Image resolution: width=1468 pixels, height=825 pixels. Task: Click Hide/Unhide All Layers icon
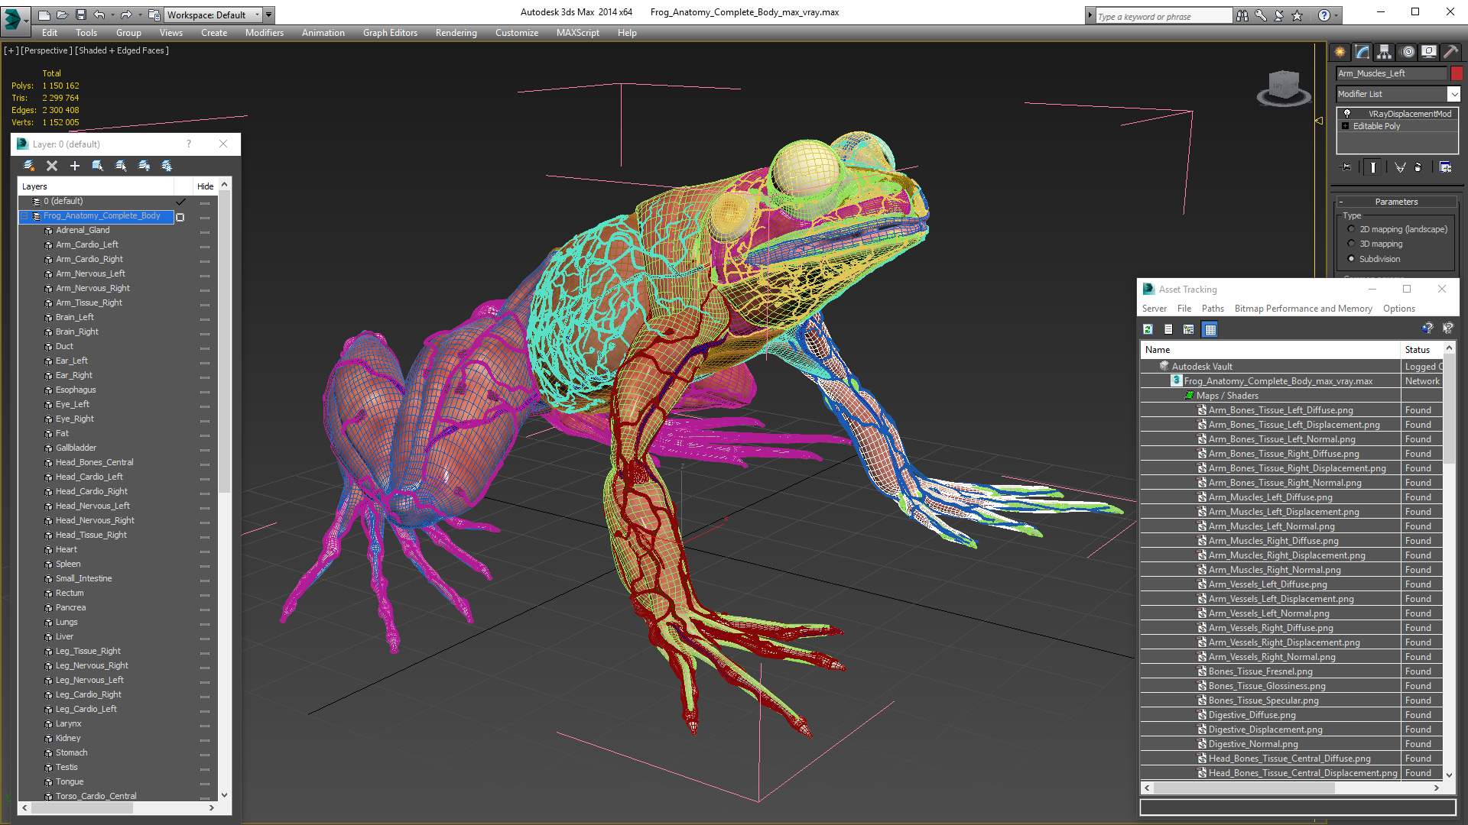tap(144, 166)
